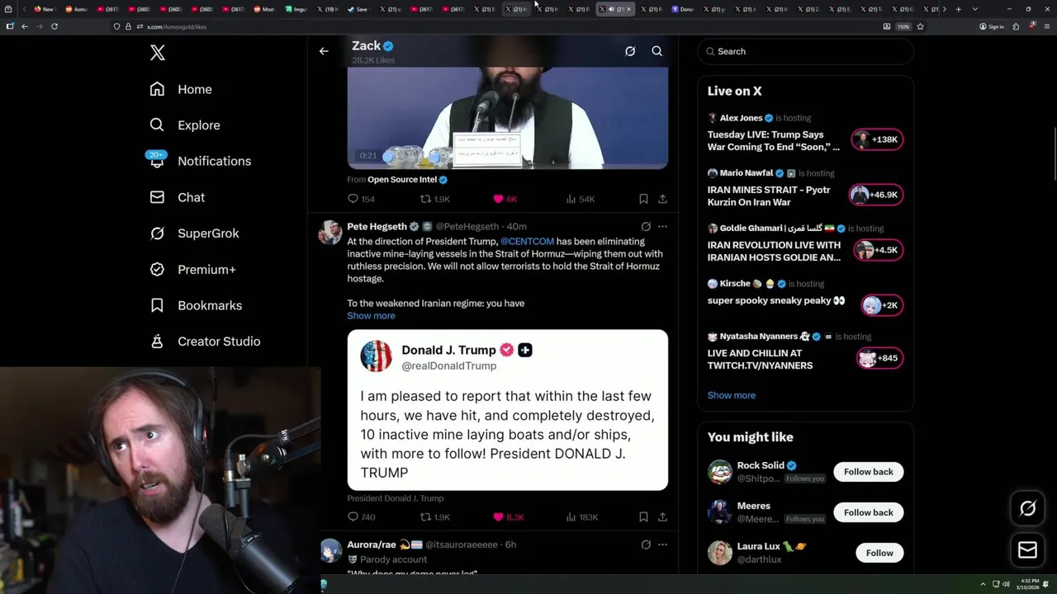The image size is (1057, 594).
Task: Reload the browser page
Action: [x=55, y=26]
